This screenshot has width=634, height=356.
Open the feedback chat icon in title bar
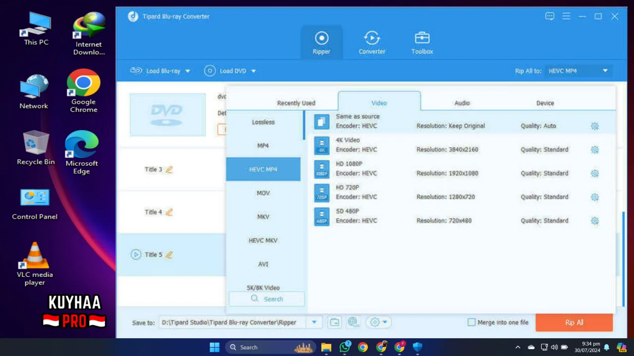click(550, 16)
